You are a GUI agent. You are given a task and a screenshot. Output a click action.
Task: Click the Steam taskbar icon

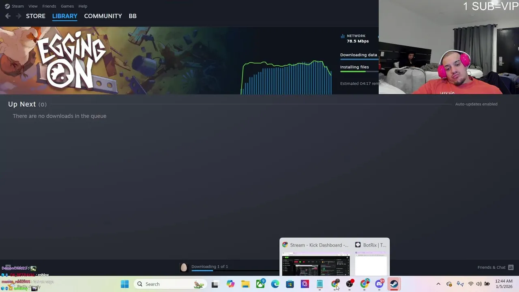click(x=394, y=284)
